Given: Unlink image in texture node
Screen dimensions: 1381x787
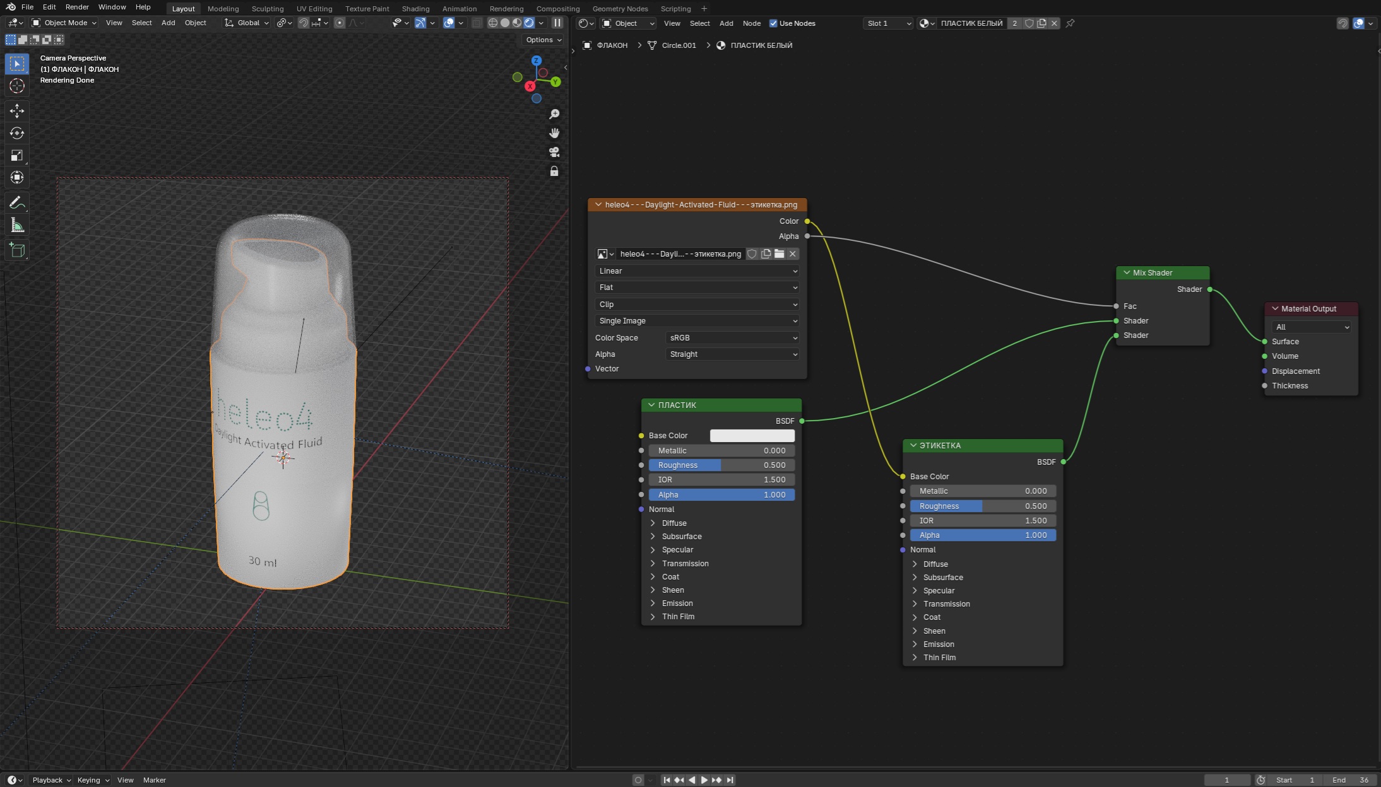Looking at the screenshot, I should coord(793,254).
